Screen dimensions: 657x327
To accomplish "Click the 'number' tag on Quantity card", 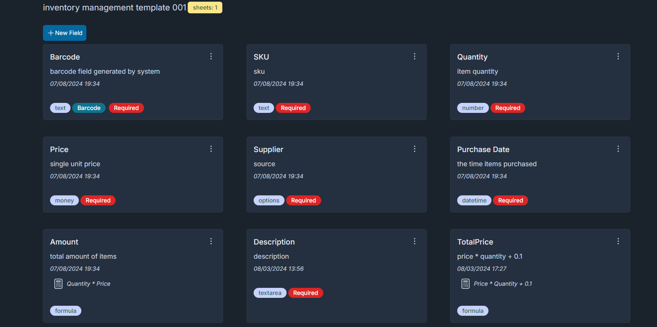I will 473,108.
